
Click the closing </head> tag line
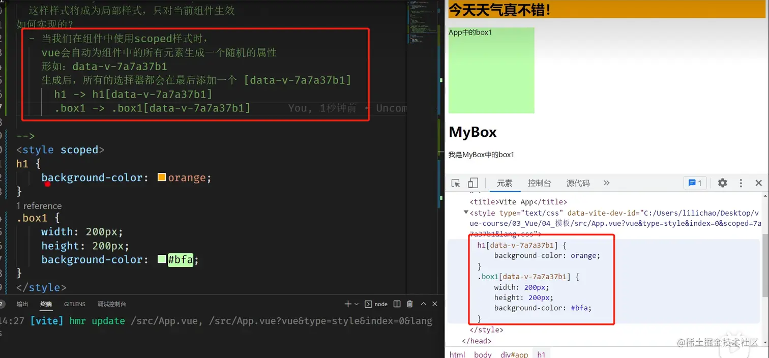click(477, 341)
